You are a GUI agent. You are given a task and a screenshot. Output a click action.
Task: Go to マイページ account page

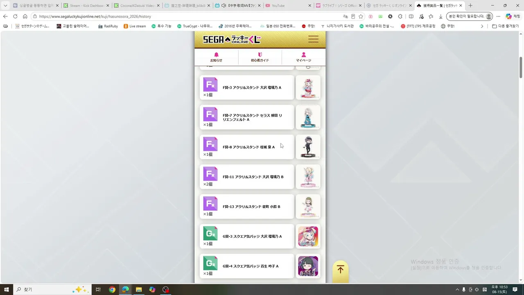(x=303, y=57)
